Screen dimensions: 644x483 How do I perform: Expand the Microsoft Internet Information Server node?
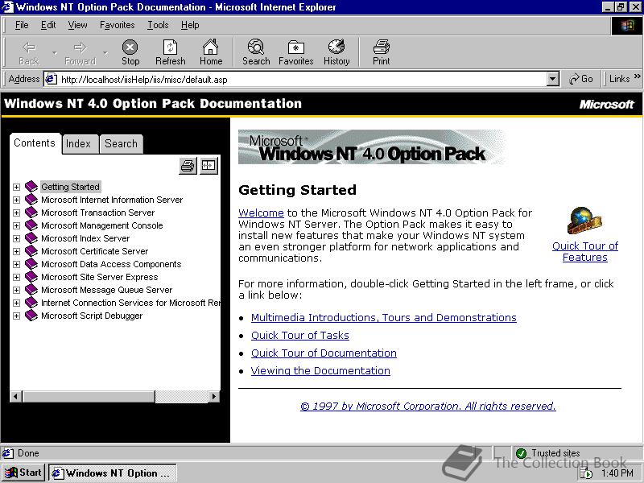pos(16,200)
